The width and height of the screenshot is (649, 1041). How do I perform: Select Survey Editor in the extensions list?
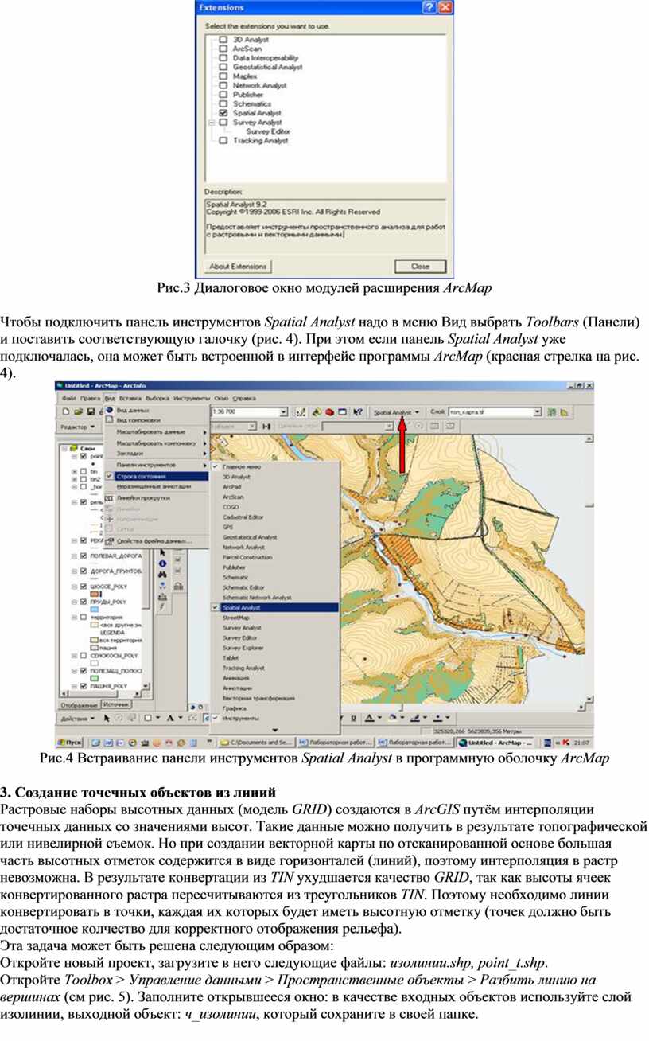[266, 131]
